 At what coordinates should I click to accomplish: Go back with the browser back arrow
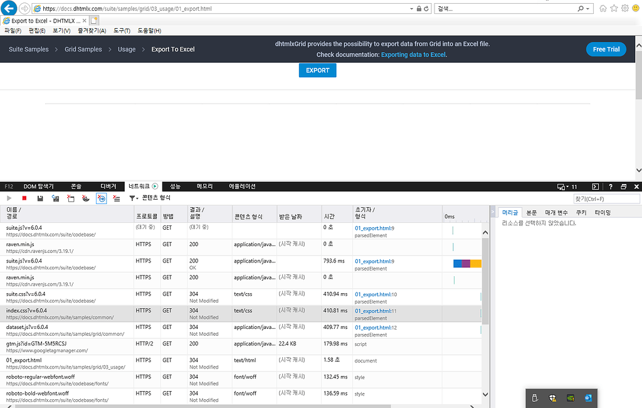coord(9,8)
